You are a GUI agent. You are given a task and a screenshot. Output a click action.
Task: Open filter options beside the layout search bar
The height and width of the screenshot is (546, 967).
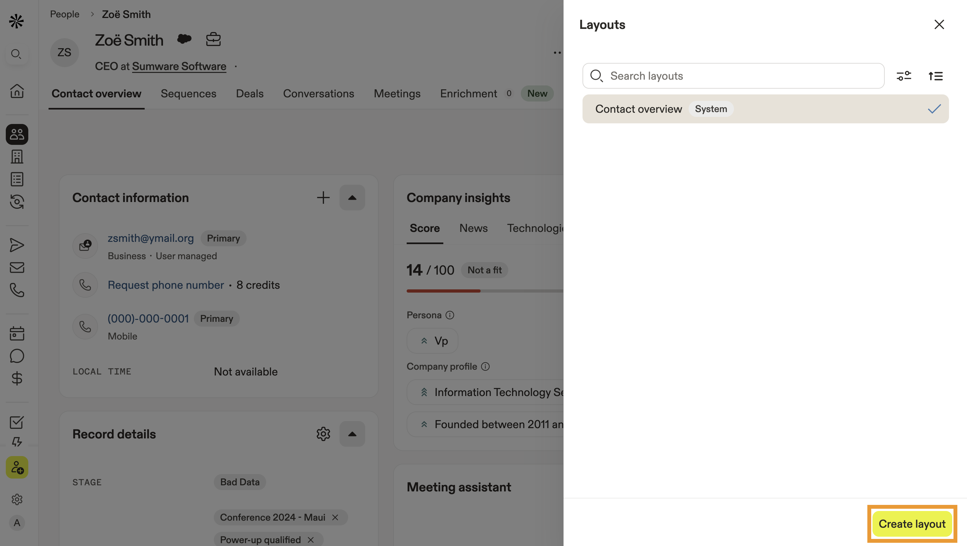(904, 76)
